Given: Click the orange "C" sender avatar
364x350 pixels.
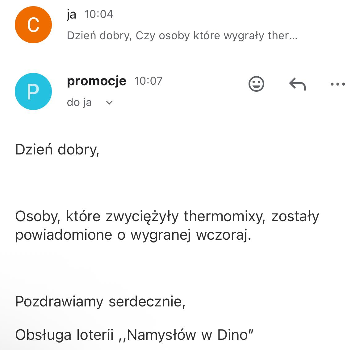Looking at the screenshot, I should [x=33, y=25].
